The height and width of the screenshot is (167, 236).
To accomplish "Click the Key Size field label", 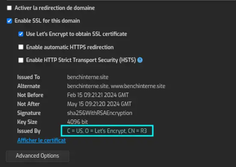I will 27,122.
